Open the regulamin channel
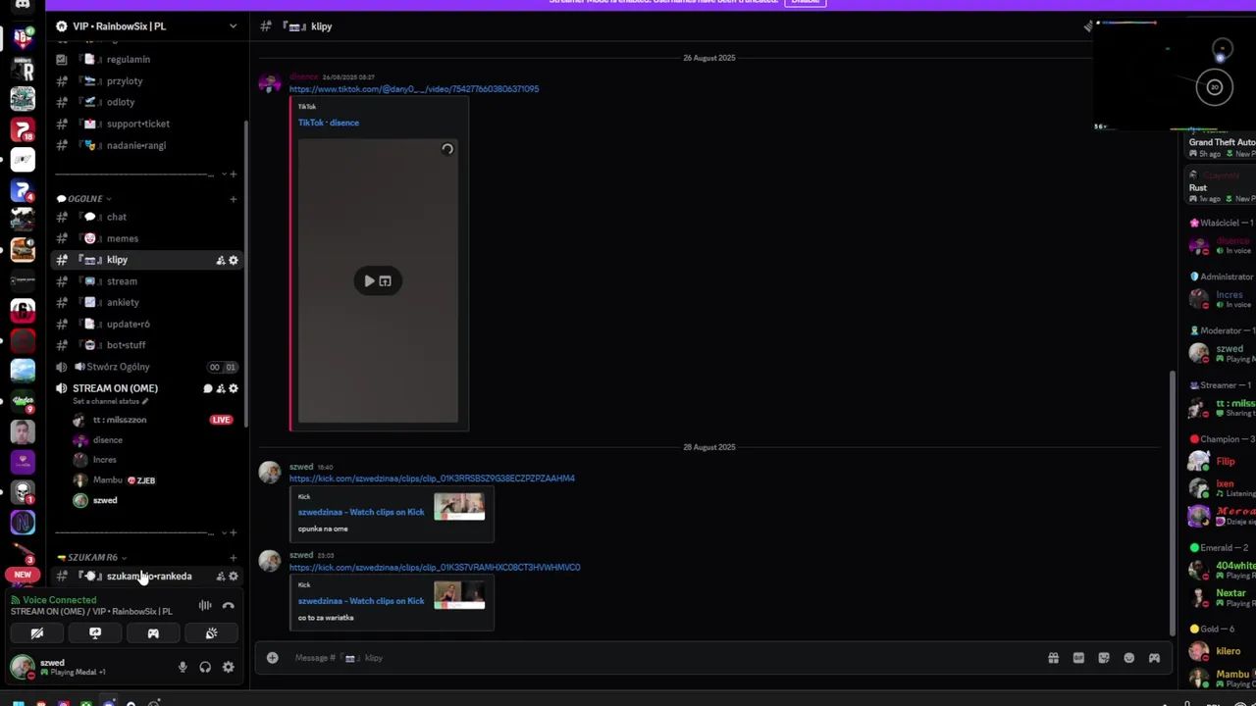The width and height of the screenshot is (1256, 706). click(x=147, y=60)
